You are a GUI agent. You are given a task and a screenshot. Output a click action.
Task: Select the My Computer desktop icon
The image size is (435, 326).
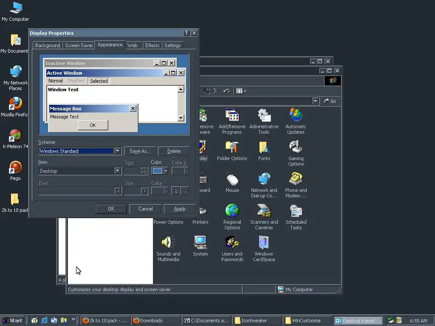click(x=15, y=11)
